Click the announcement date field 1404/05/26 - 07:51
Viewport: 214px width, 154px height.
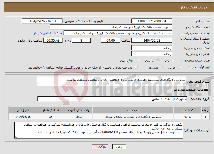(x=42, y=21)
